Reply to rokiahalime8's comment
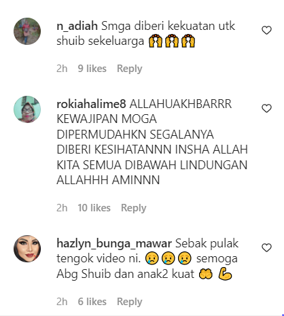Viewport: 284px width, 316px height. click(134, 208)
